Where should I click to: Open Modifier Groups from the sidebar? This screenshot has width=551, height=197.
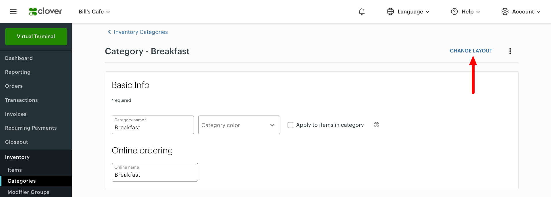pyautogui.click(x=28, y=192)
